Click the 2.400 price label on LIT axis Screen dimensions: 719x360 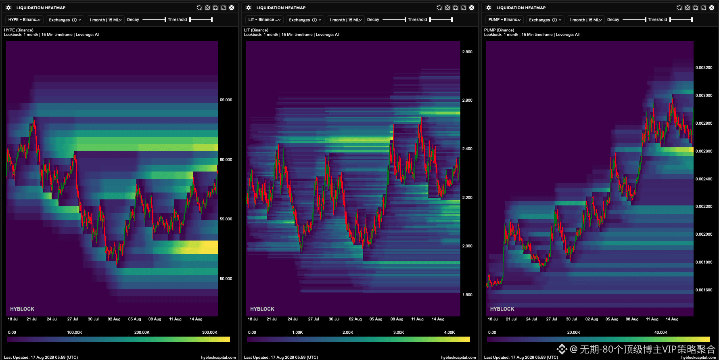click(467, 149)
